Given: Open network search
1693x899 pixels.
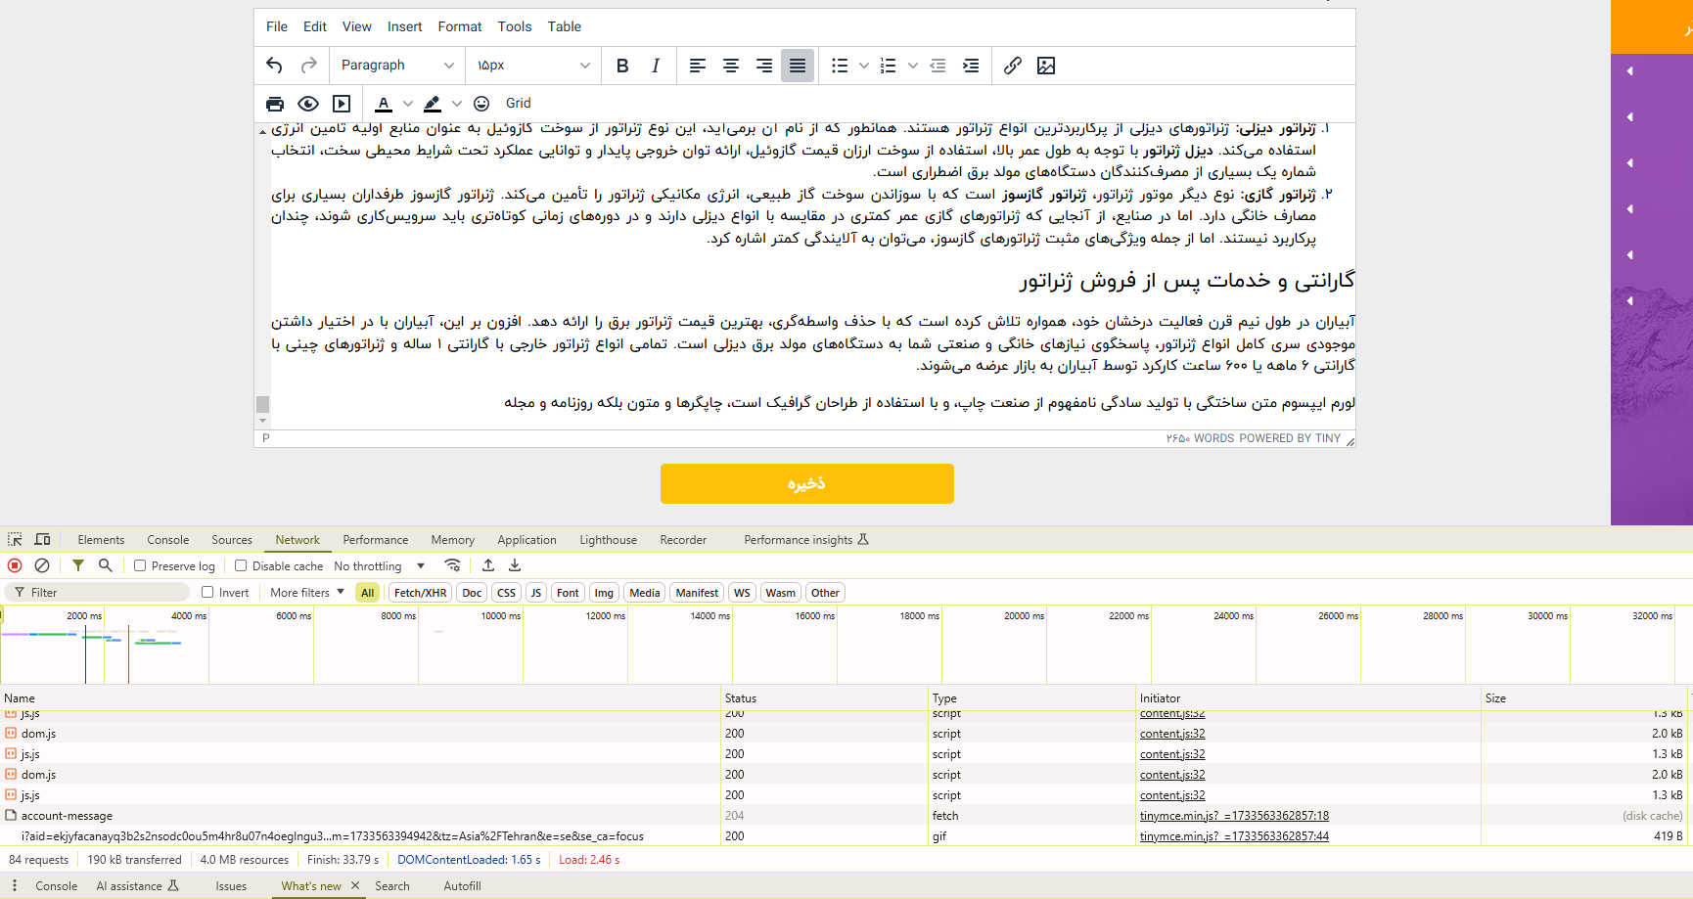Looking at the screenshot, I should [106, 565].
